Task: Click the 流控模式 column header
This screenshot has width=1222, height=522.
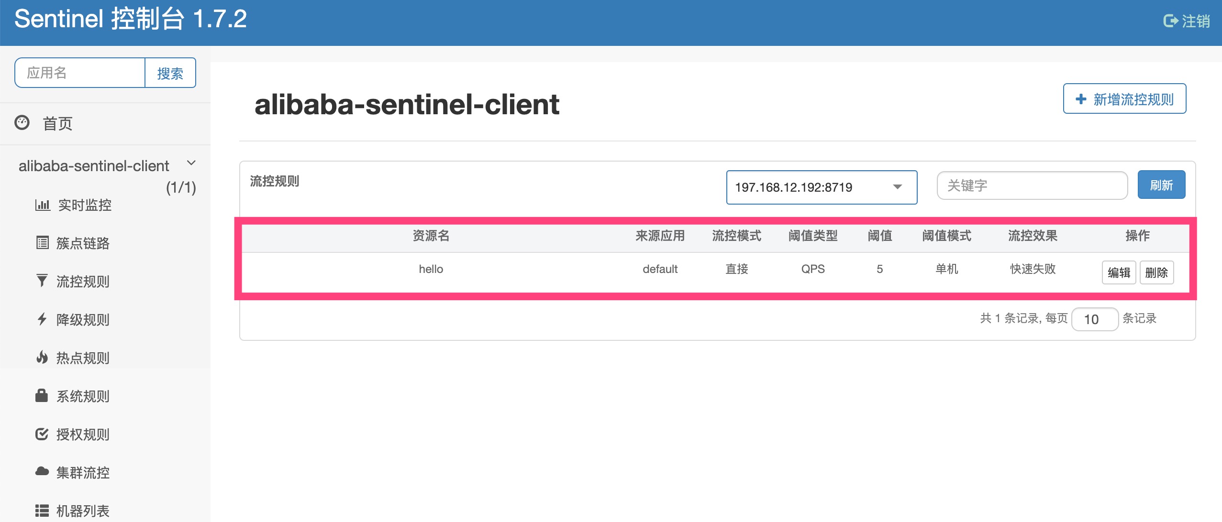Action: [x=736, y=236]
